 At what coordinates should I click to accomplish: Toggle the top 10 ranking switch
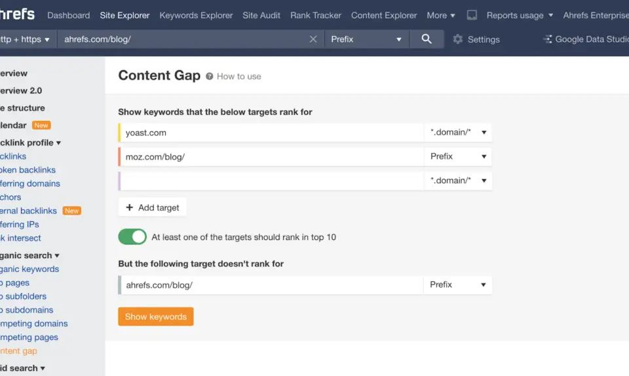click(132, 237)
